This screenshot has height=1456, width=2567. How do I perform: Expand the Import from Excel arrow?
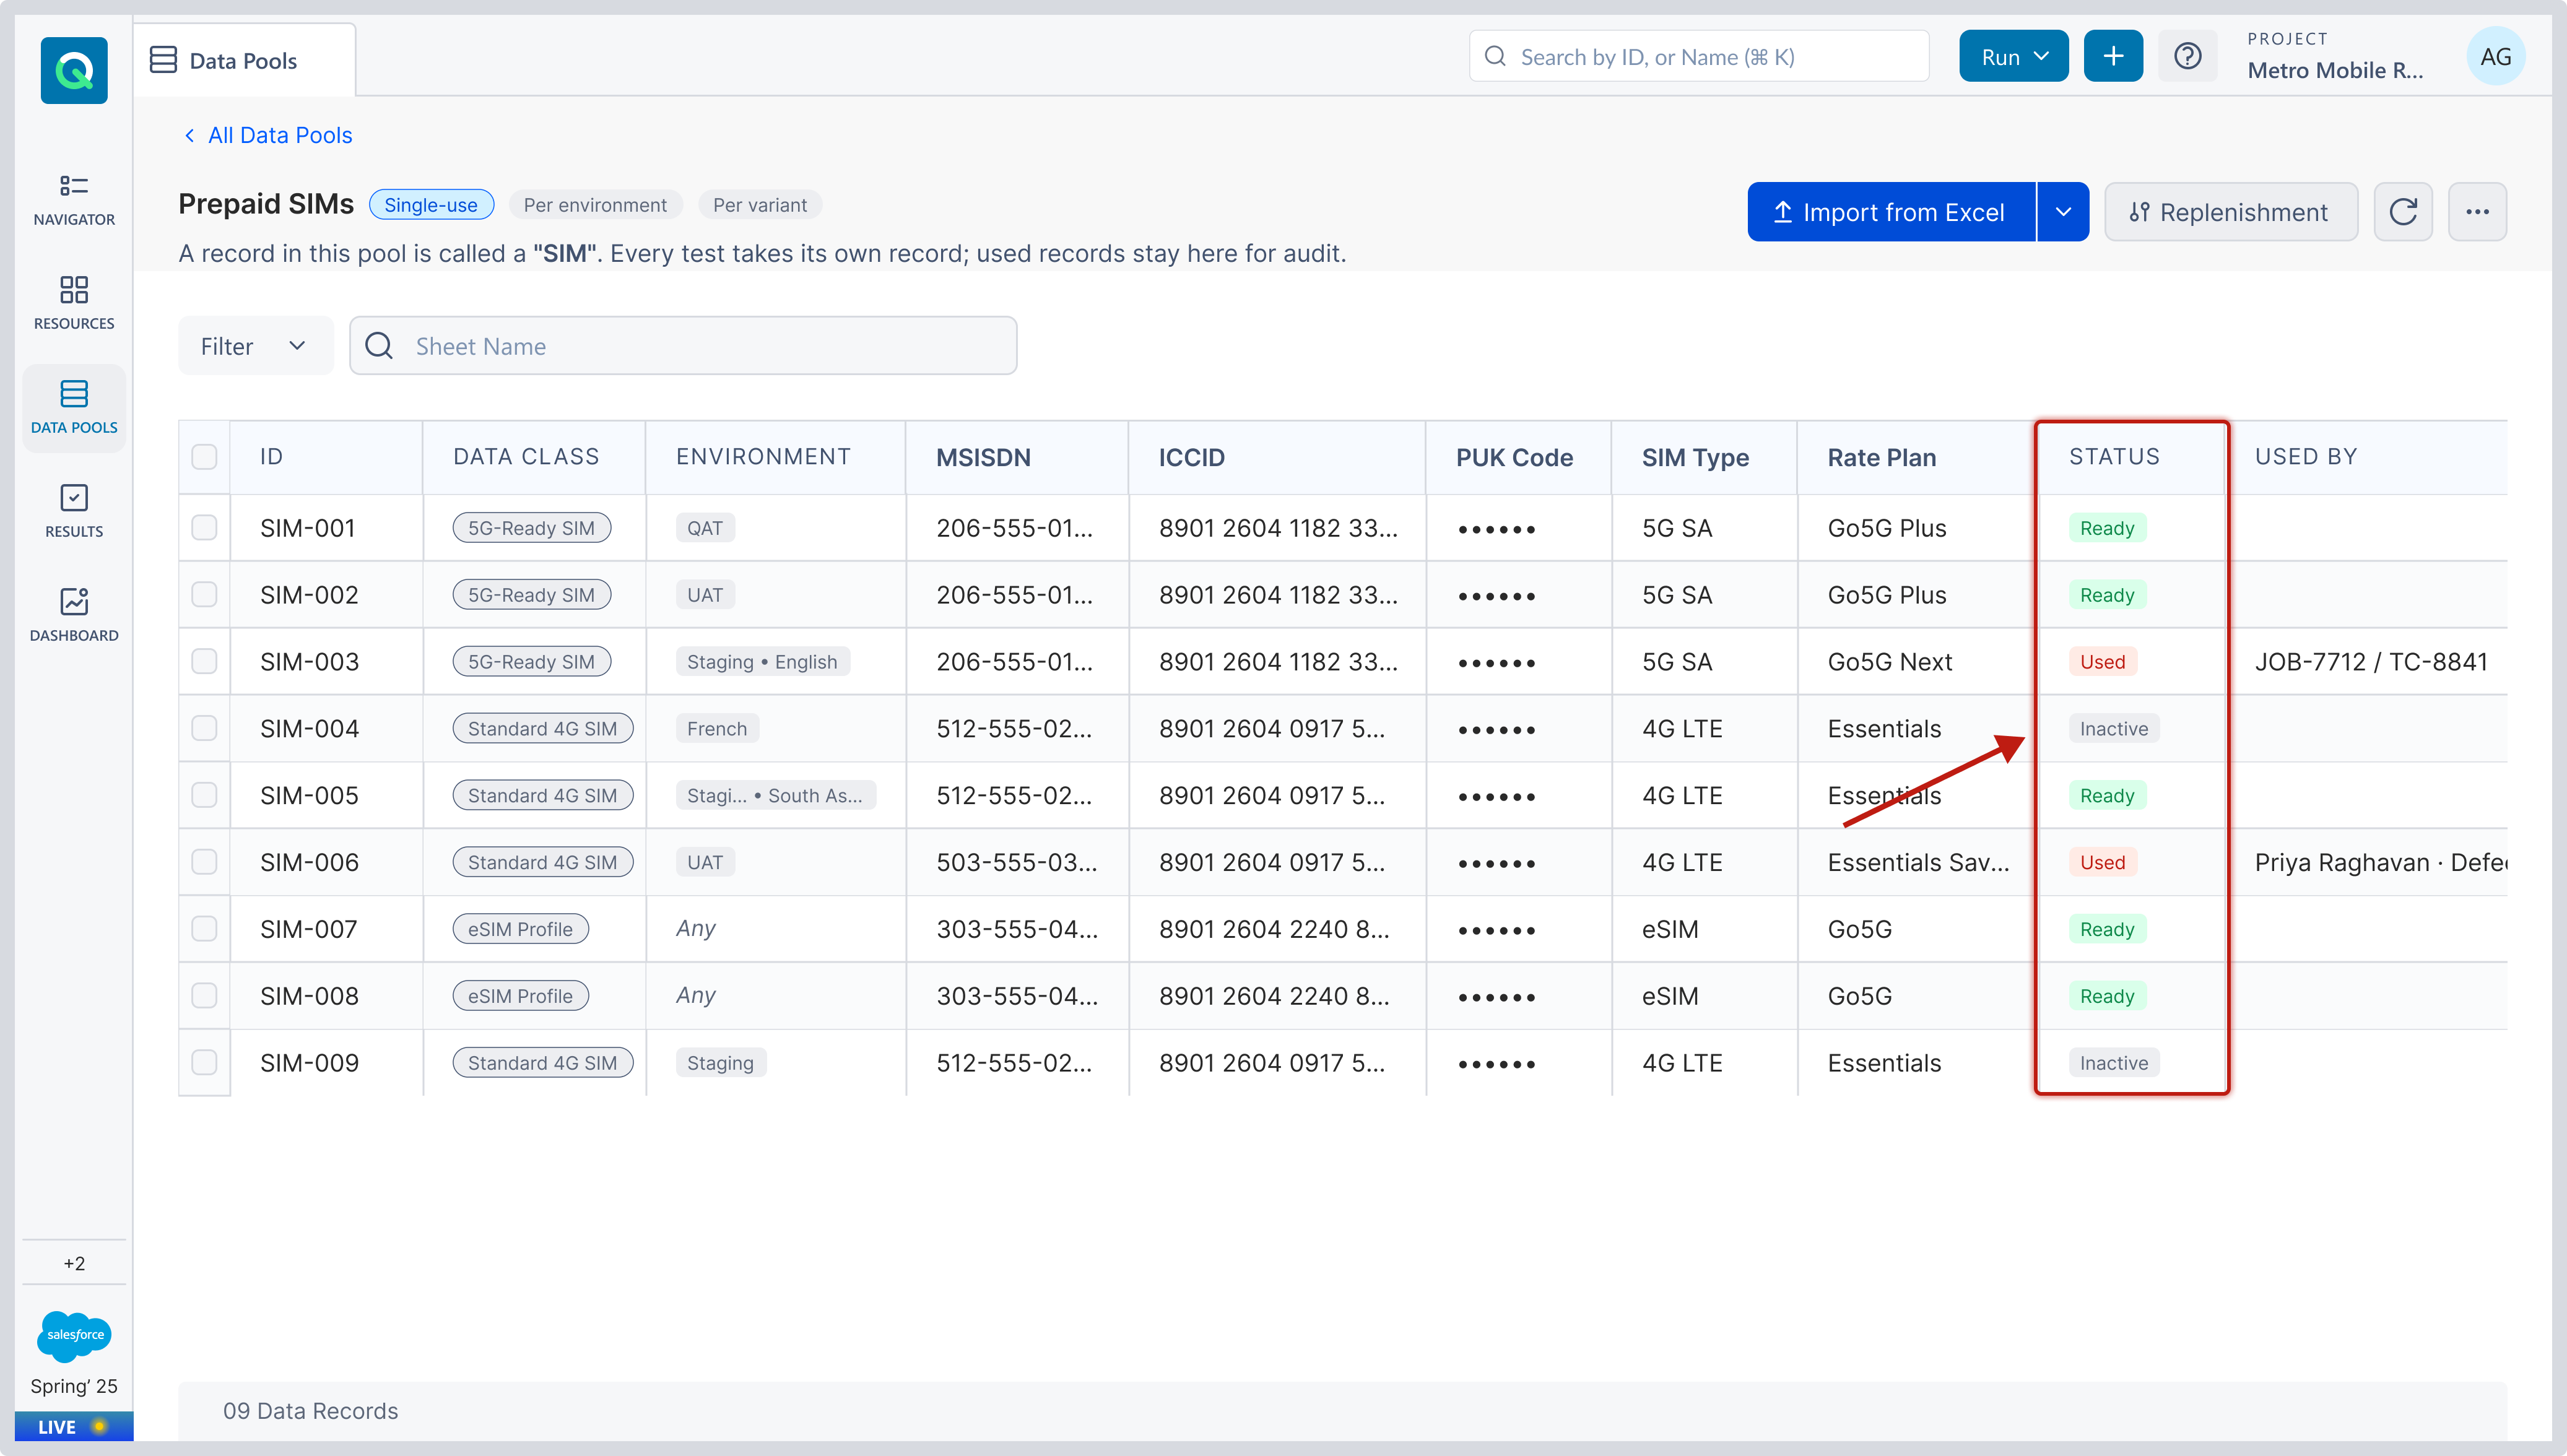pos(2062,212)
